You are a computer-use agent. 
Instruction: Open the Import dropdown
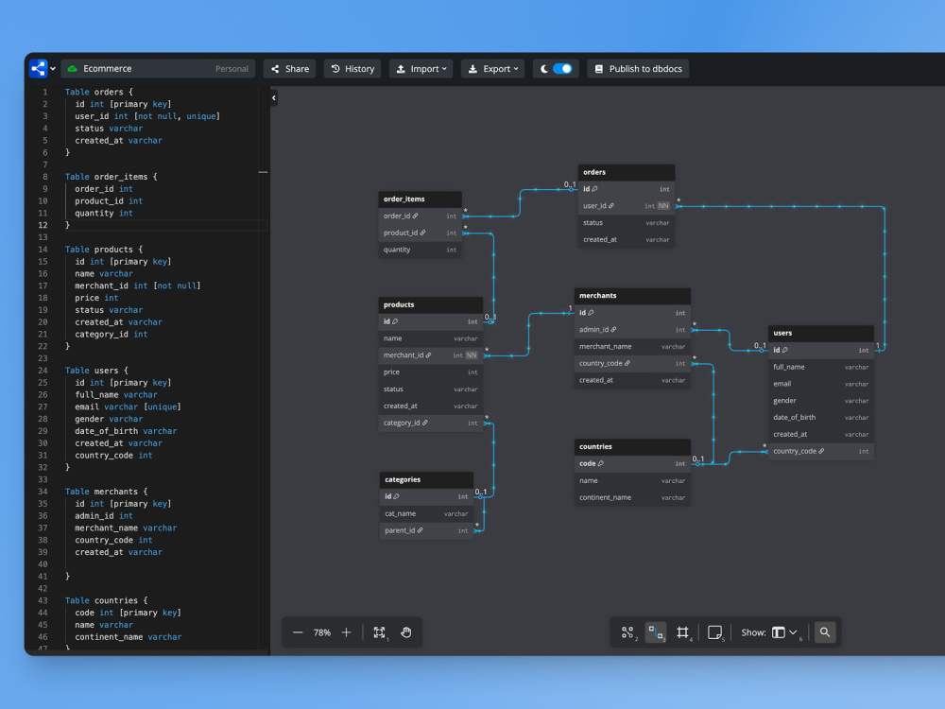421,69
